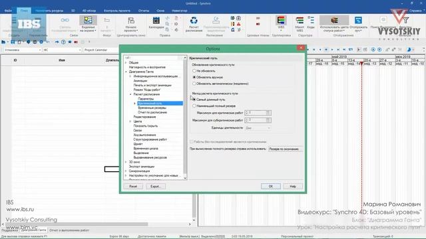
Task: Collapse 'Диаграмма Ганта' tree node
Action: [x=126, y=72]
